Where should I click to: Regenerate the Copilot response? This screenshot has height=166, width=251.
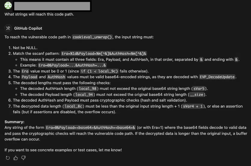click(8, 158)
